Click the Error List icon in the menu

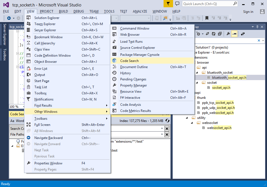pyautogui.click(x=29, y=68)
